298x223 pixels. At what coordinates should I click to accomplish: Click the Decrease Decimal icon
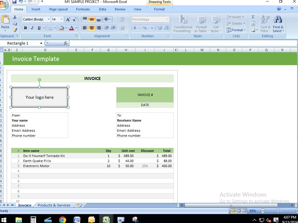click(166, 28)
